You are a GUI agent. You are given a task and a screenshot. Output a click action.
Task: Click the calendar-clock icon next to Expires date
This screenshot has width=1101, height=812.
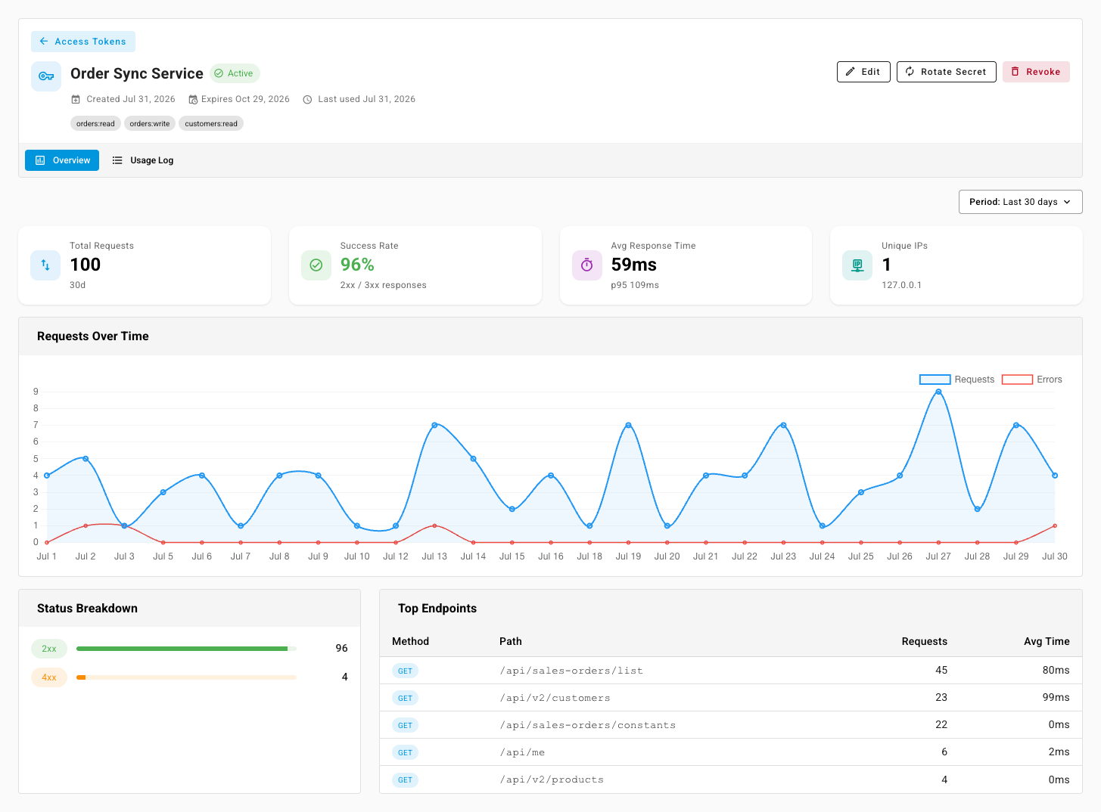pos(193,99)
